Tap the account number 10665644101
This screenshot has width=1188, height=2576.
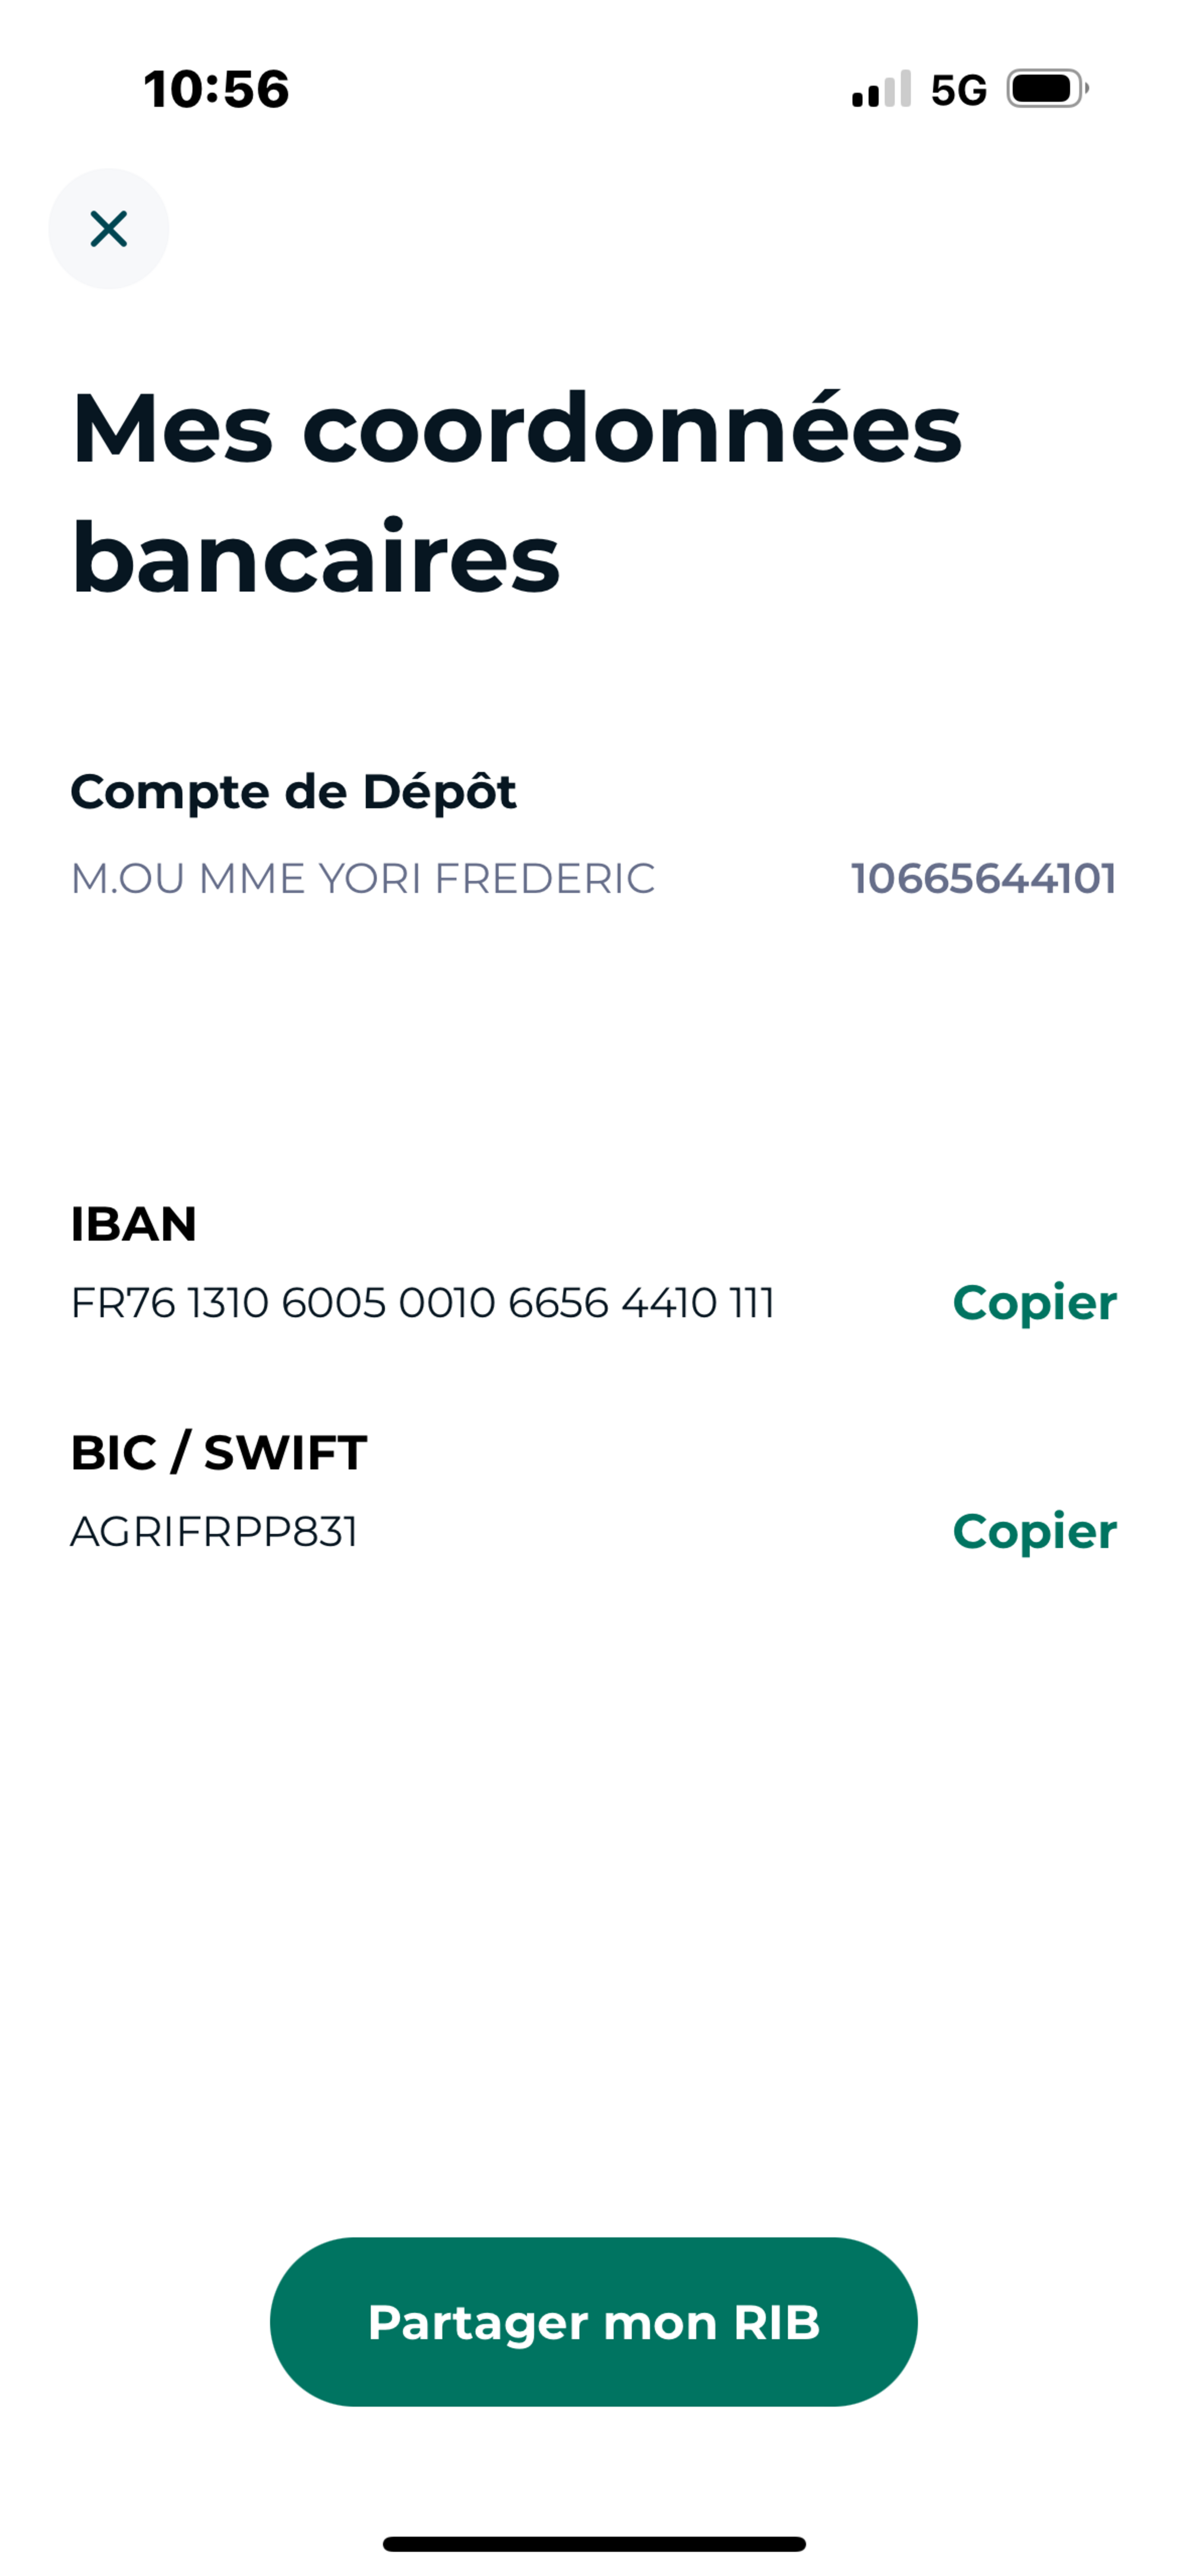(983, 878)
